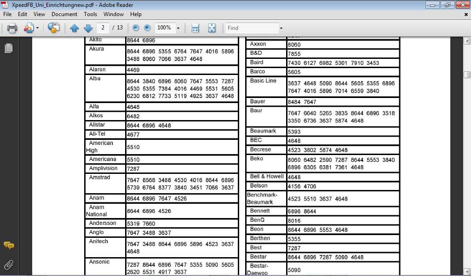Click the vertical scrollbar thumb

point(467,75)
